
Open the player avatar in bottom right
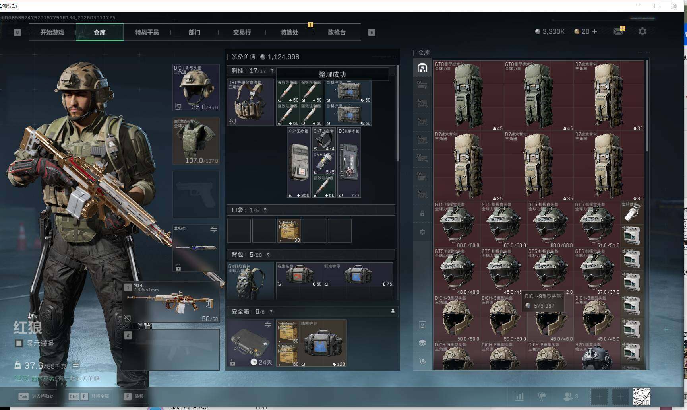point(641,396)
